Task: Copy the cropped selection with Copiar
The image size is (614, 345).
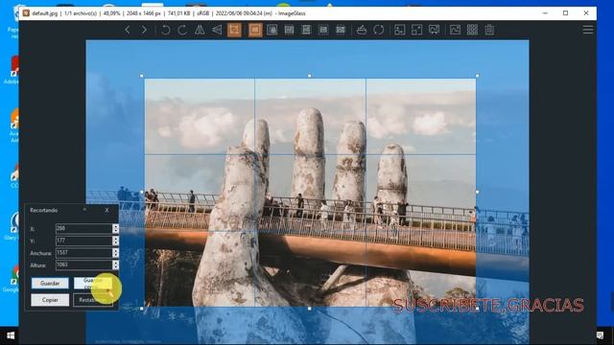Action: click(50, 300)
